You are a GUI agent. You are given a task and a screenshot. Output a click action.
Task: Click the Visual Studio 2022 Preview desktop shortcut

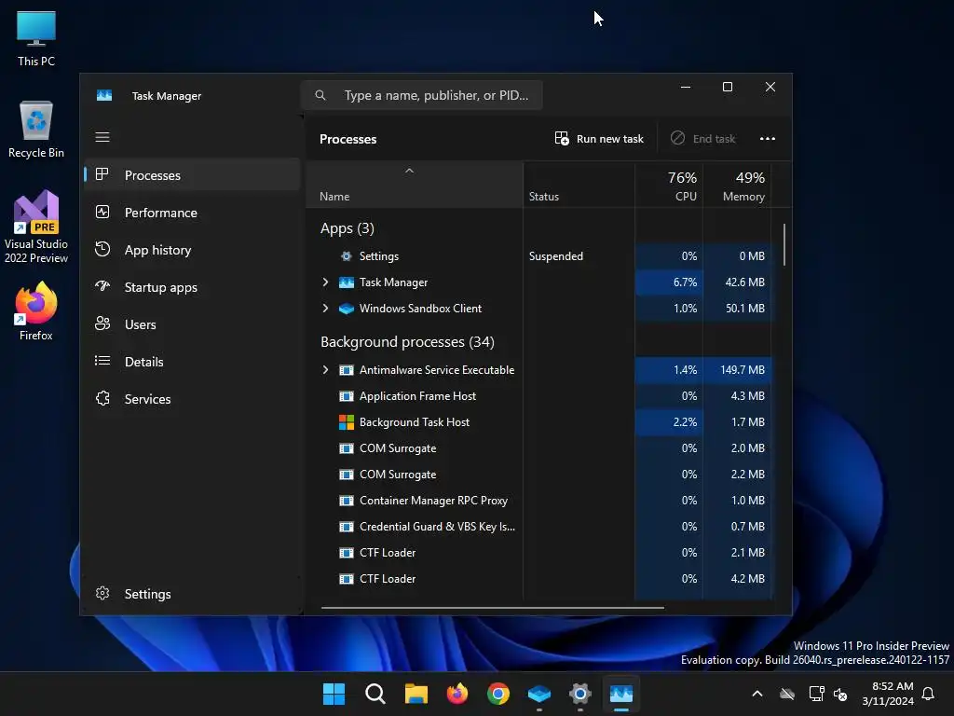(36, 227)
